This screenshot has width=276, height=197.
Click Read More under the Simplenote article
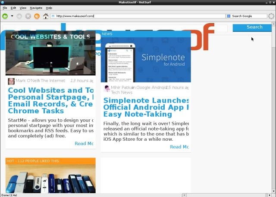179,147
